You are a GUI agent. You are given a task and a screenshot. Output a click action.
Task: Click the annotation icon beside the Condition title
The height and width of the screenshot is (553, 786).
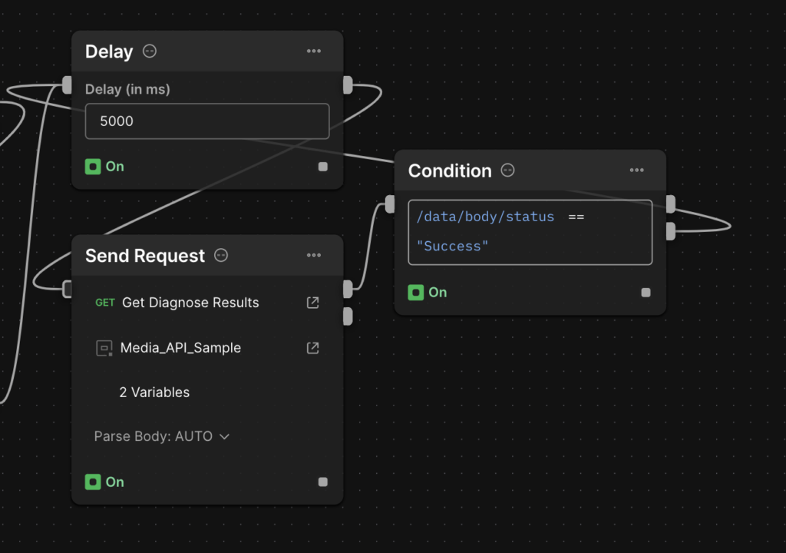508,170
